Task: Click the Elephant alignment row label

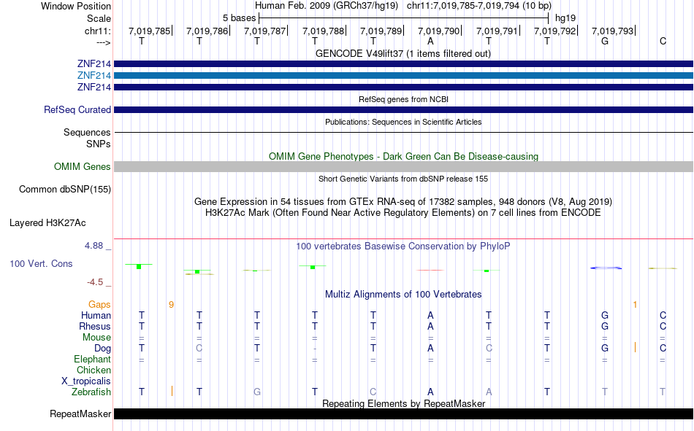Action: (92, 360)
